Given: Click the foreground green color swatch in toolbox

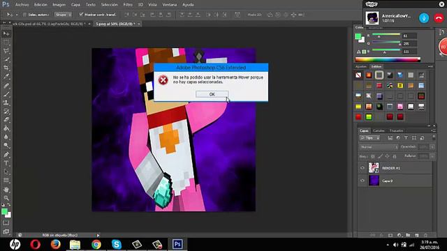Looking at the screenshot, I should [x=4, y=211].
